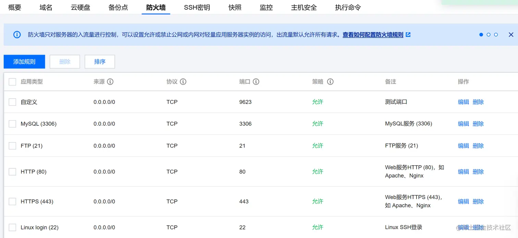Edit the 自定义 port 9623 rule
Viewport: 518px width, 238px height.
pos(464,102)
